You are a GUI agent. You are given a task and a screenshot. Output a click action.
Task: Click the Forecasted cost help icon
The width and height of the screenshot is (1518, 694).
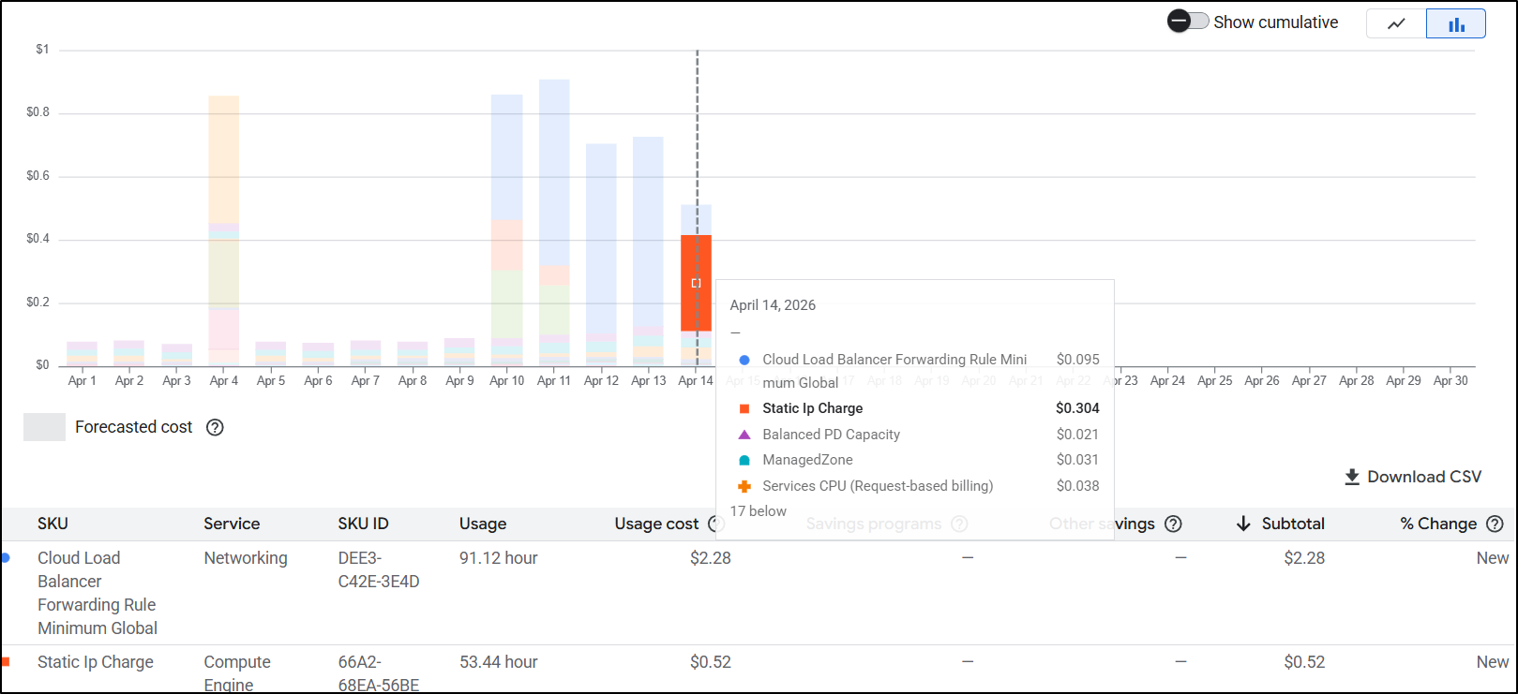click(215, 427)
